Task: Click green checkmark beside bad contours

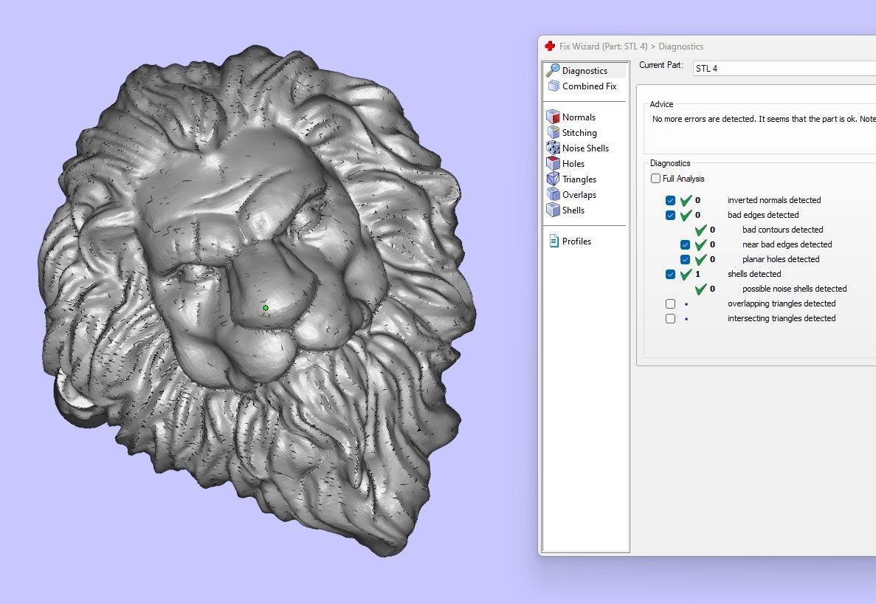Action: (700, 229)
